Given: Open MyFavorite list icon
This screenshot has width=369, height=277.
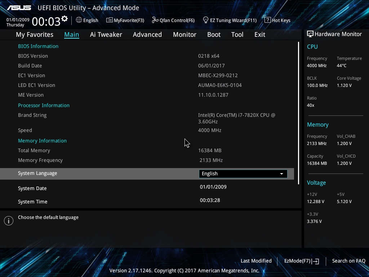Looking at the screenshot, I should pyautogui.click(x=110, y=20).
